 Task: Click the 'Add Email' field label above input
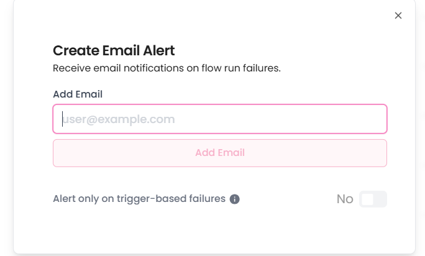78,94
